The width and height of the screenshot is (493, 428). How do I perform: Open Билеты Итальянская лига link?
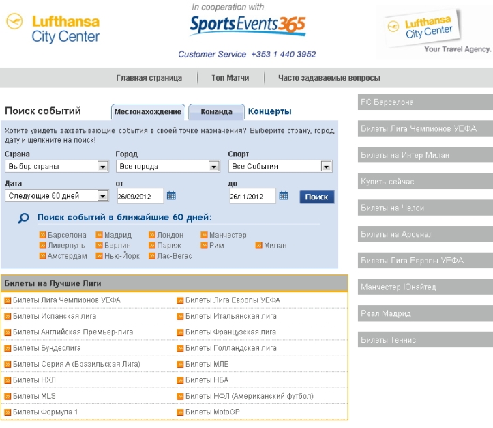pyautogui.click(x=231, y=316)
